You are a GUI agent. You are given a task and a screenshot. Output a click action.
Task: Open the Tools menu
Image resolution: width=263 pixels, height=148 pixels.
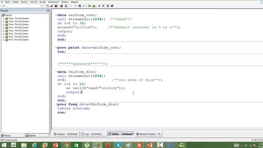coord(34,2)
